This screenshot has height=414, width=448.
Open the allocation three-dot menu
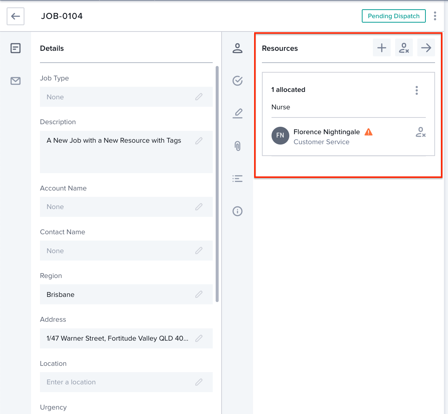pos(417,90)
